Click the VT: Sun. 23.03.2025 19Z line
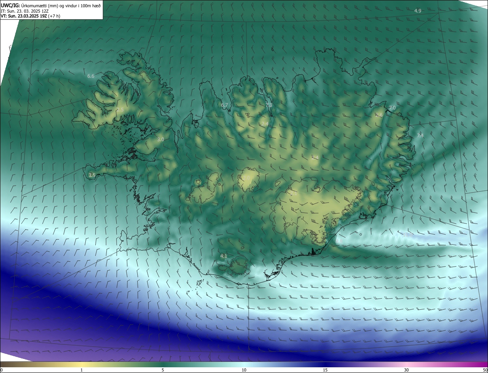 tap(30, 16)
